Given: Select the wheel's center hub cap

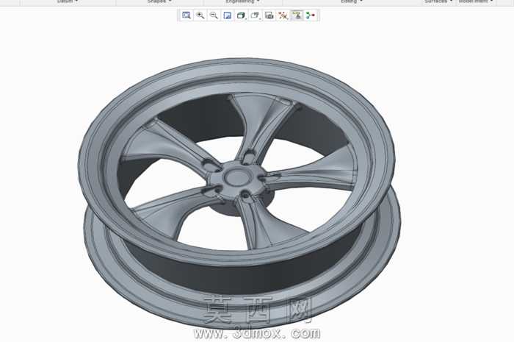Looking at the screenshot, I should 237,177.
